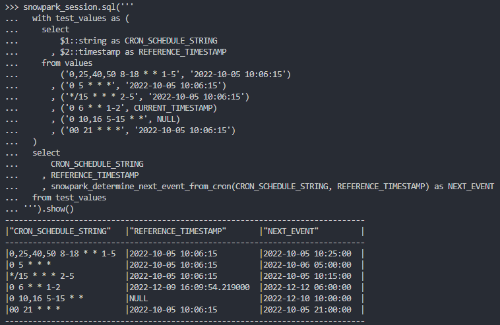Click the 2022-10-05 10:25:00 result cell
Viewport: 500px width, 325px height.
click(x=307, y=253)
